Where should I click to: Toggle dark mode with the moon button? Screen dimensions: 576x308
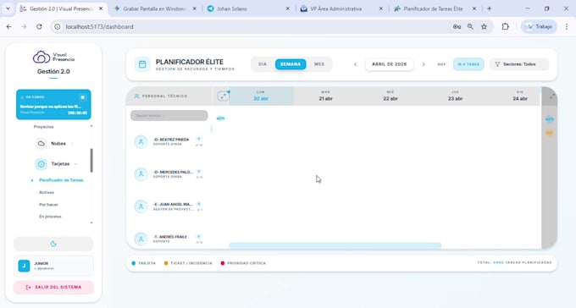pyautogui.click(x=53, y=244)
